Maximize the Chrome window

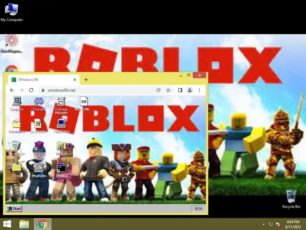[189, 75]
